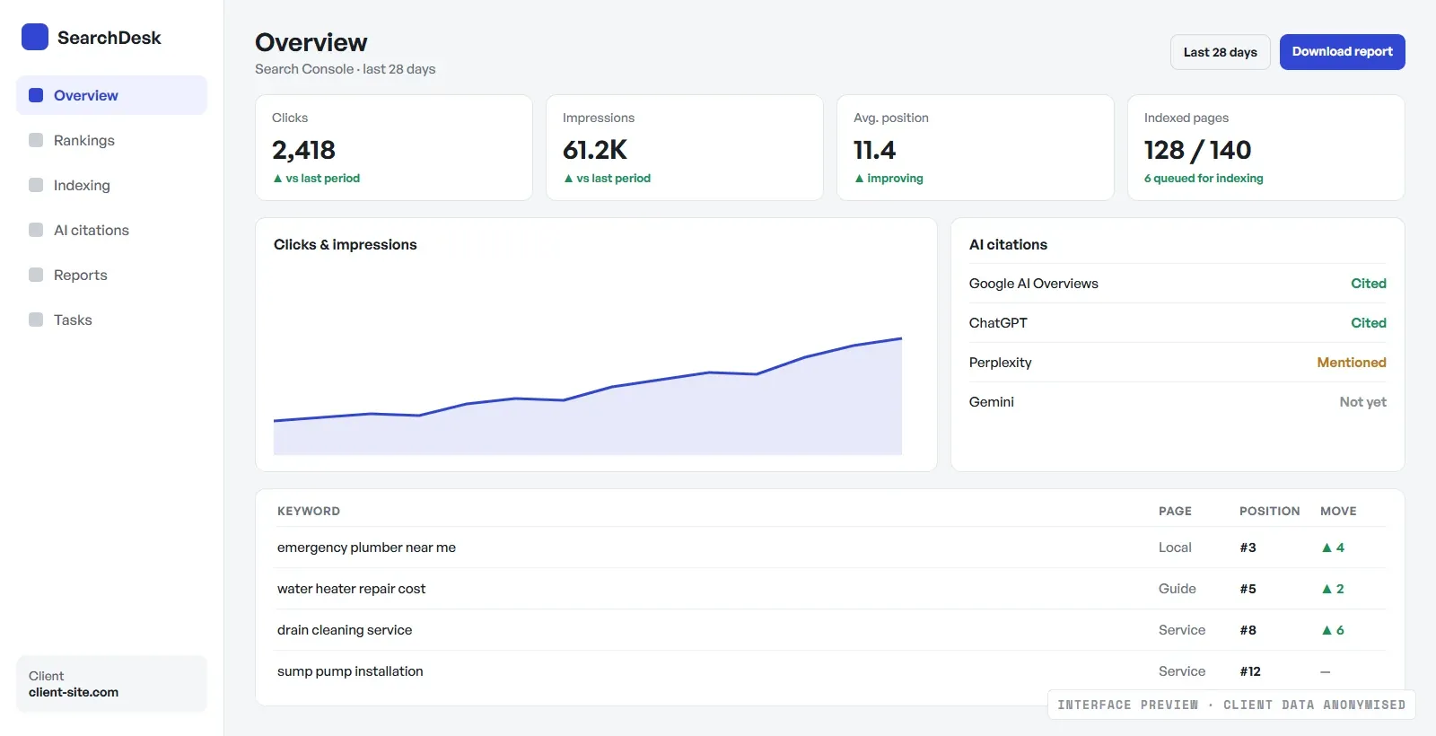The image size is (1436, 736).
Task: Click the KEYWORD column header
Action: (309, 511)
